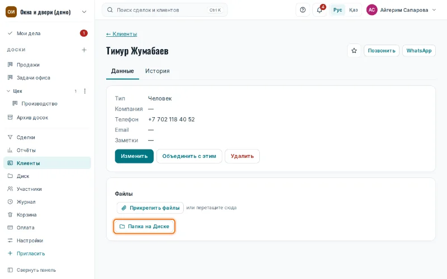Viewport: 447px width, 279px height.
Task: Click the Сделки funnel icon
Action: coord(10,137)
